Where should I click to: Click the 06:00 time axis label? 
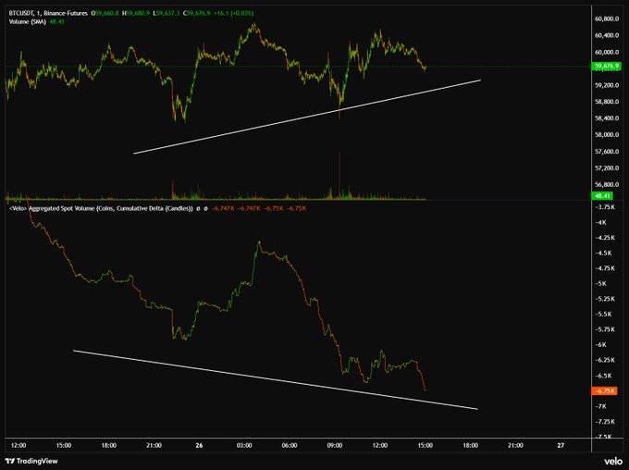pyautogui.click(x=290, y=445)
